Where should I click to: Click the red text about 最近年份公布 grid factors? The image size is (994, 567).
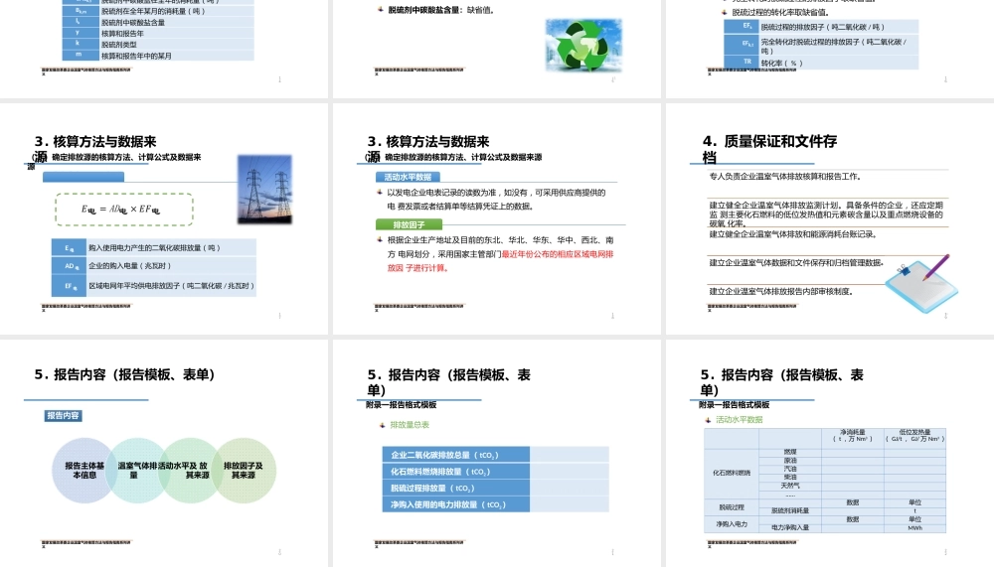click(501, 261)
